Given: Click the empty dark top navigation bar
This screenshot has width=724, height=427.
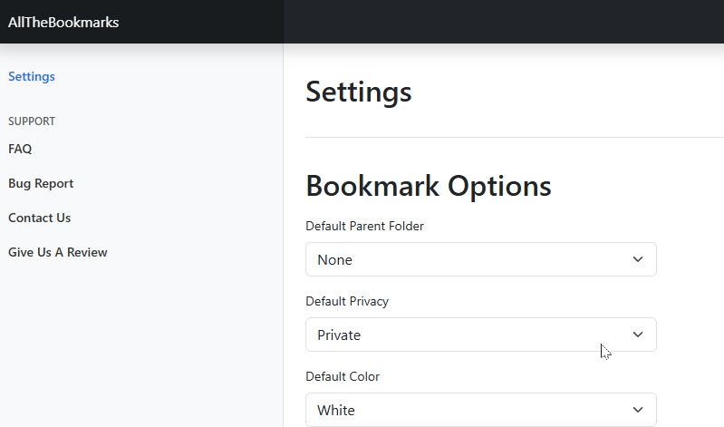Looking at the screenshot, I should 503,22.
